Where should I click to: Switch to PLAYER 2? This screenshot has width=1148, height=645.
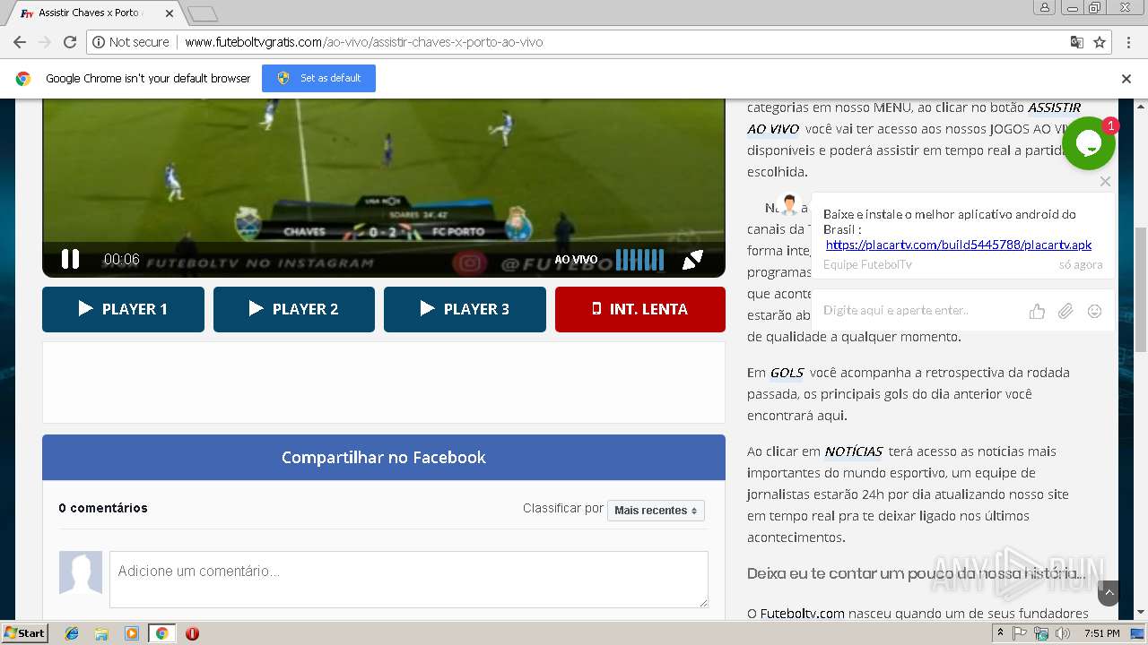294,309
